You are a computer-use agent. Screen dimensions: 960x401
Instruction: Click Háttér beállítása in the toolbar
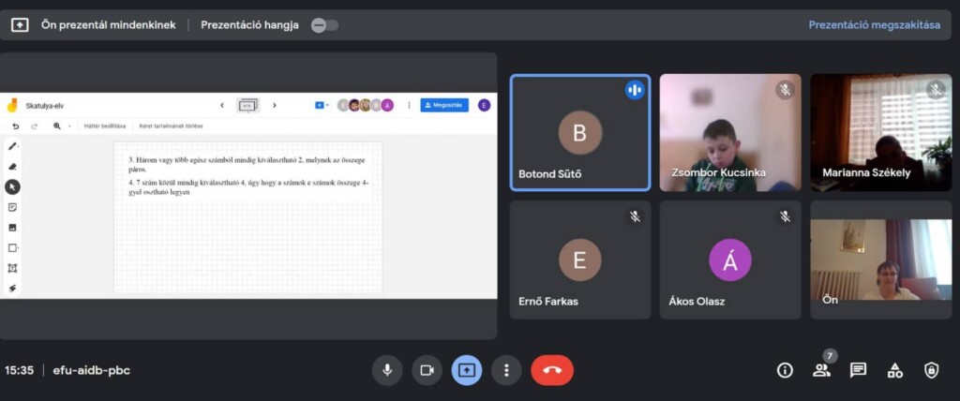tap(105, 126)
